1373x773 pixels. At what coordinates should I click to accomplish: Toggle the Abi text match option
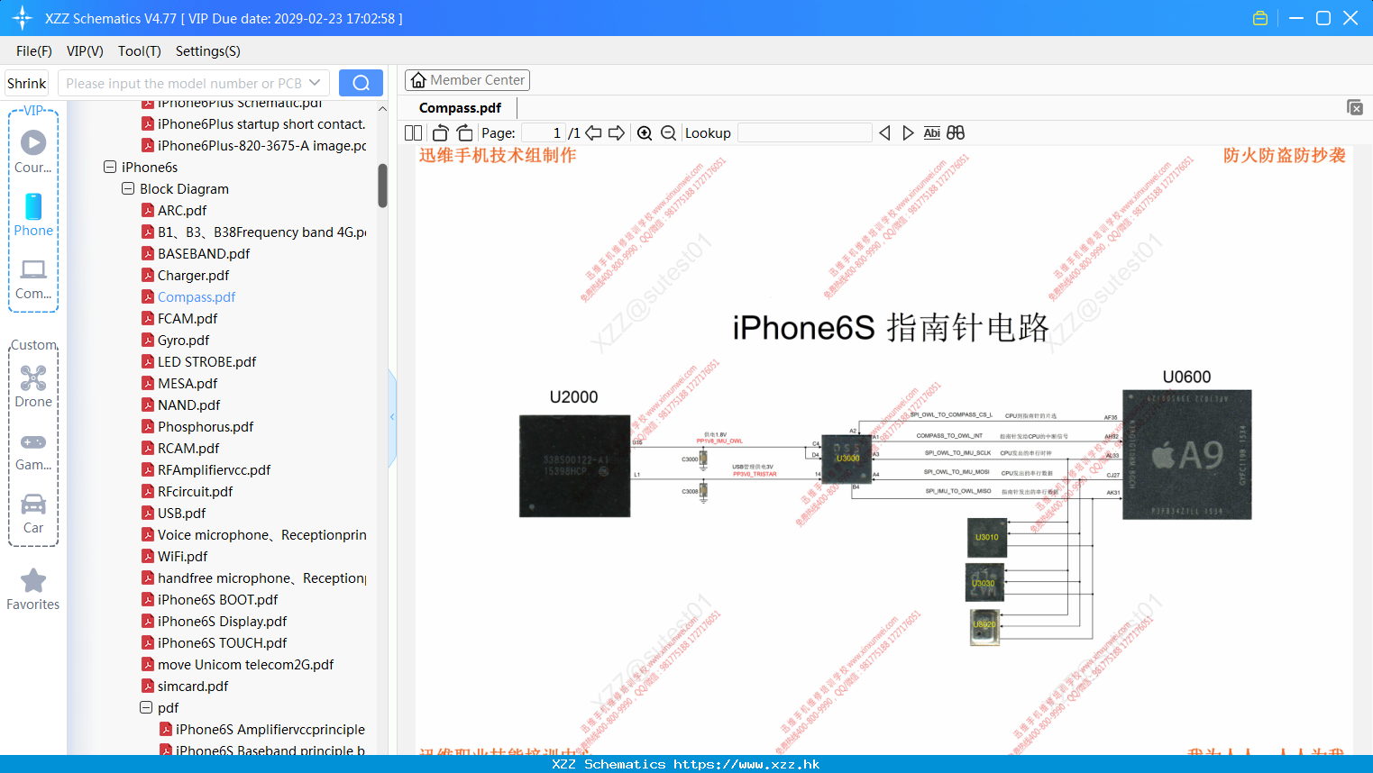tap(932, 132)
